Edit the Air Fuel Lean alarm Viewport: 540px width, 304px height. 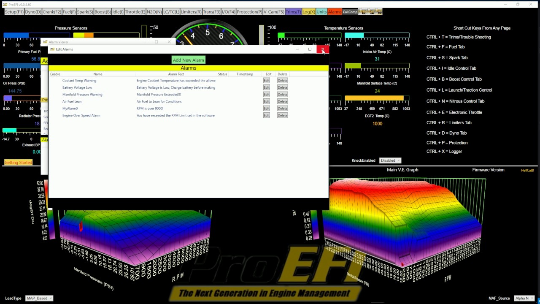point(266,101)
